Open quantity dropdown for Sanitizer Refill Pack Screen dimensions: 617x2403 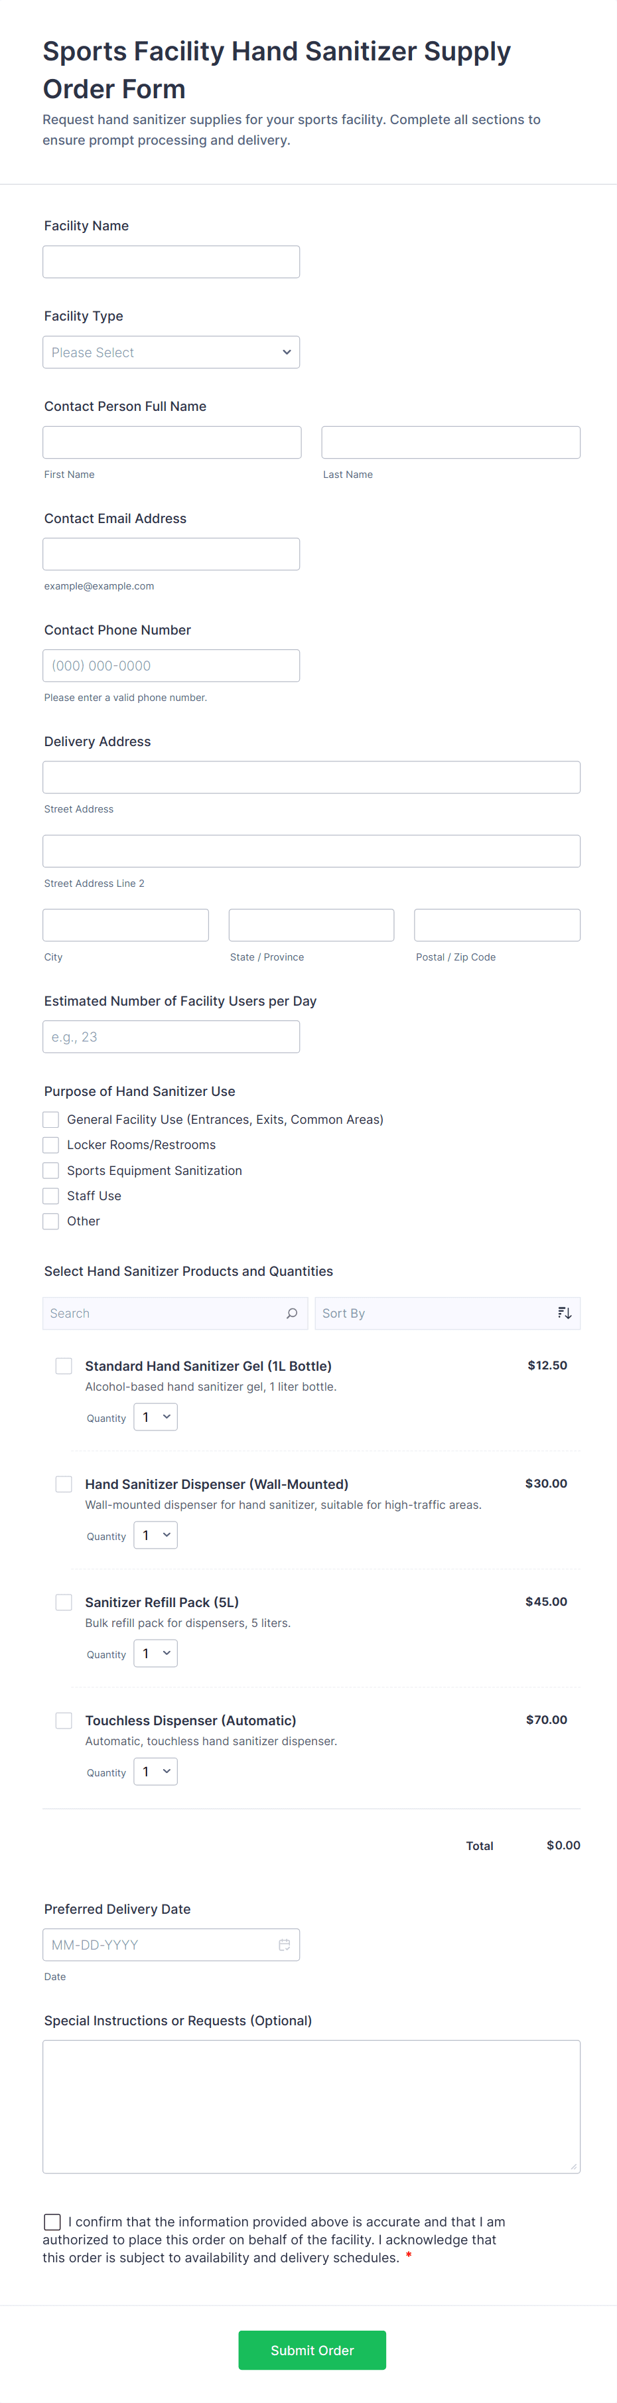156,1654
